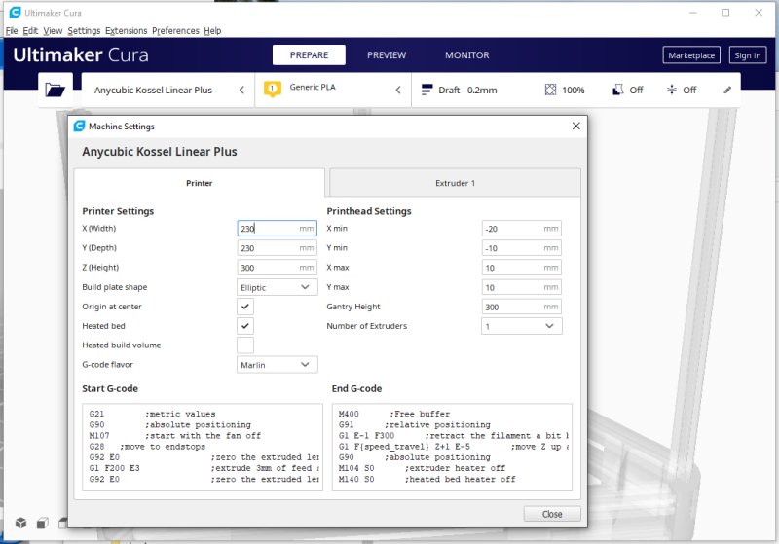Open the File menu
Image resolution: width=779 pixels, height=544 pixels.
(12, 31)
